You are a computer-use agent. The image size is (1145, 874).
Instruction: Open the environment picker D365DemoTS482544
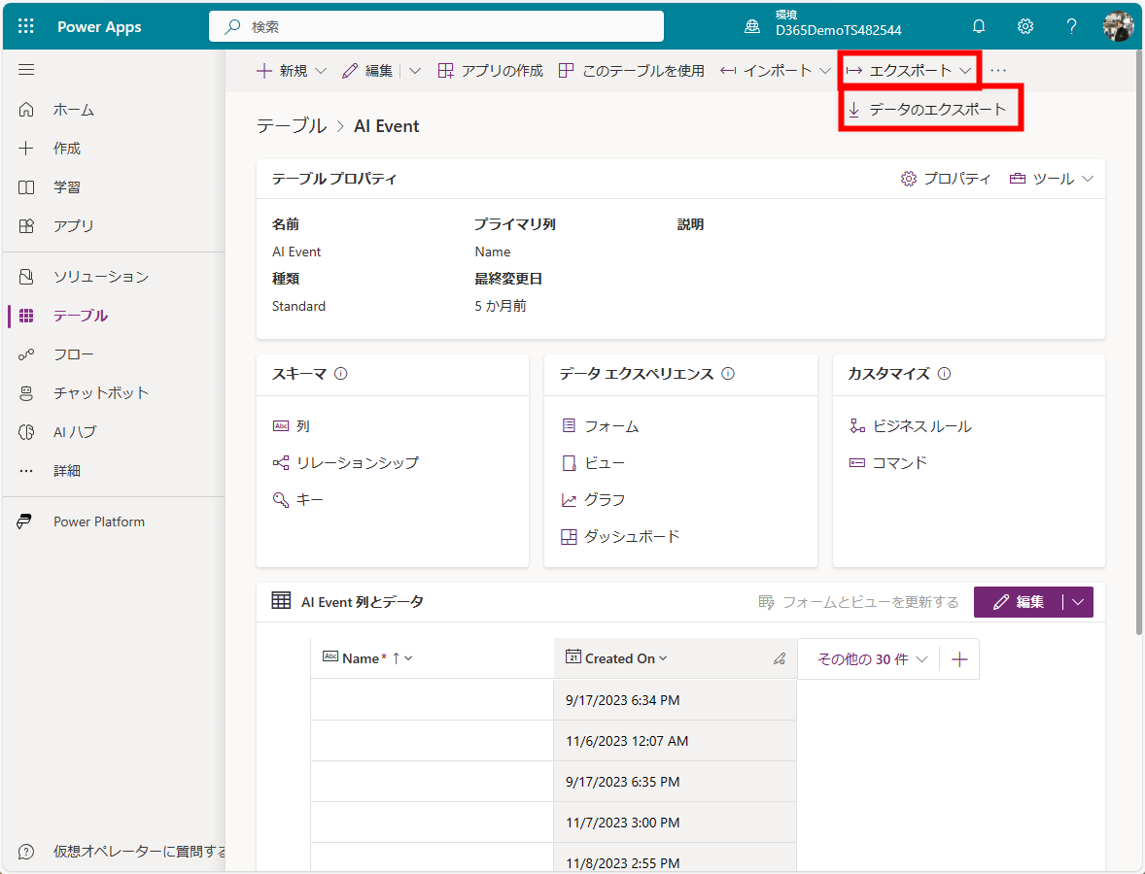[x=822, y=24]
